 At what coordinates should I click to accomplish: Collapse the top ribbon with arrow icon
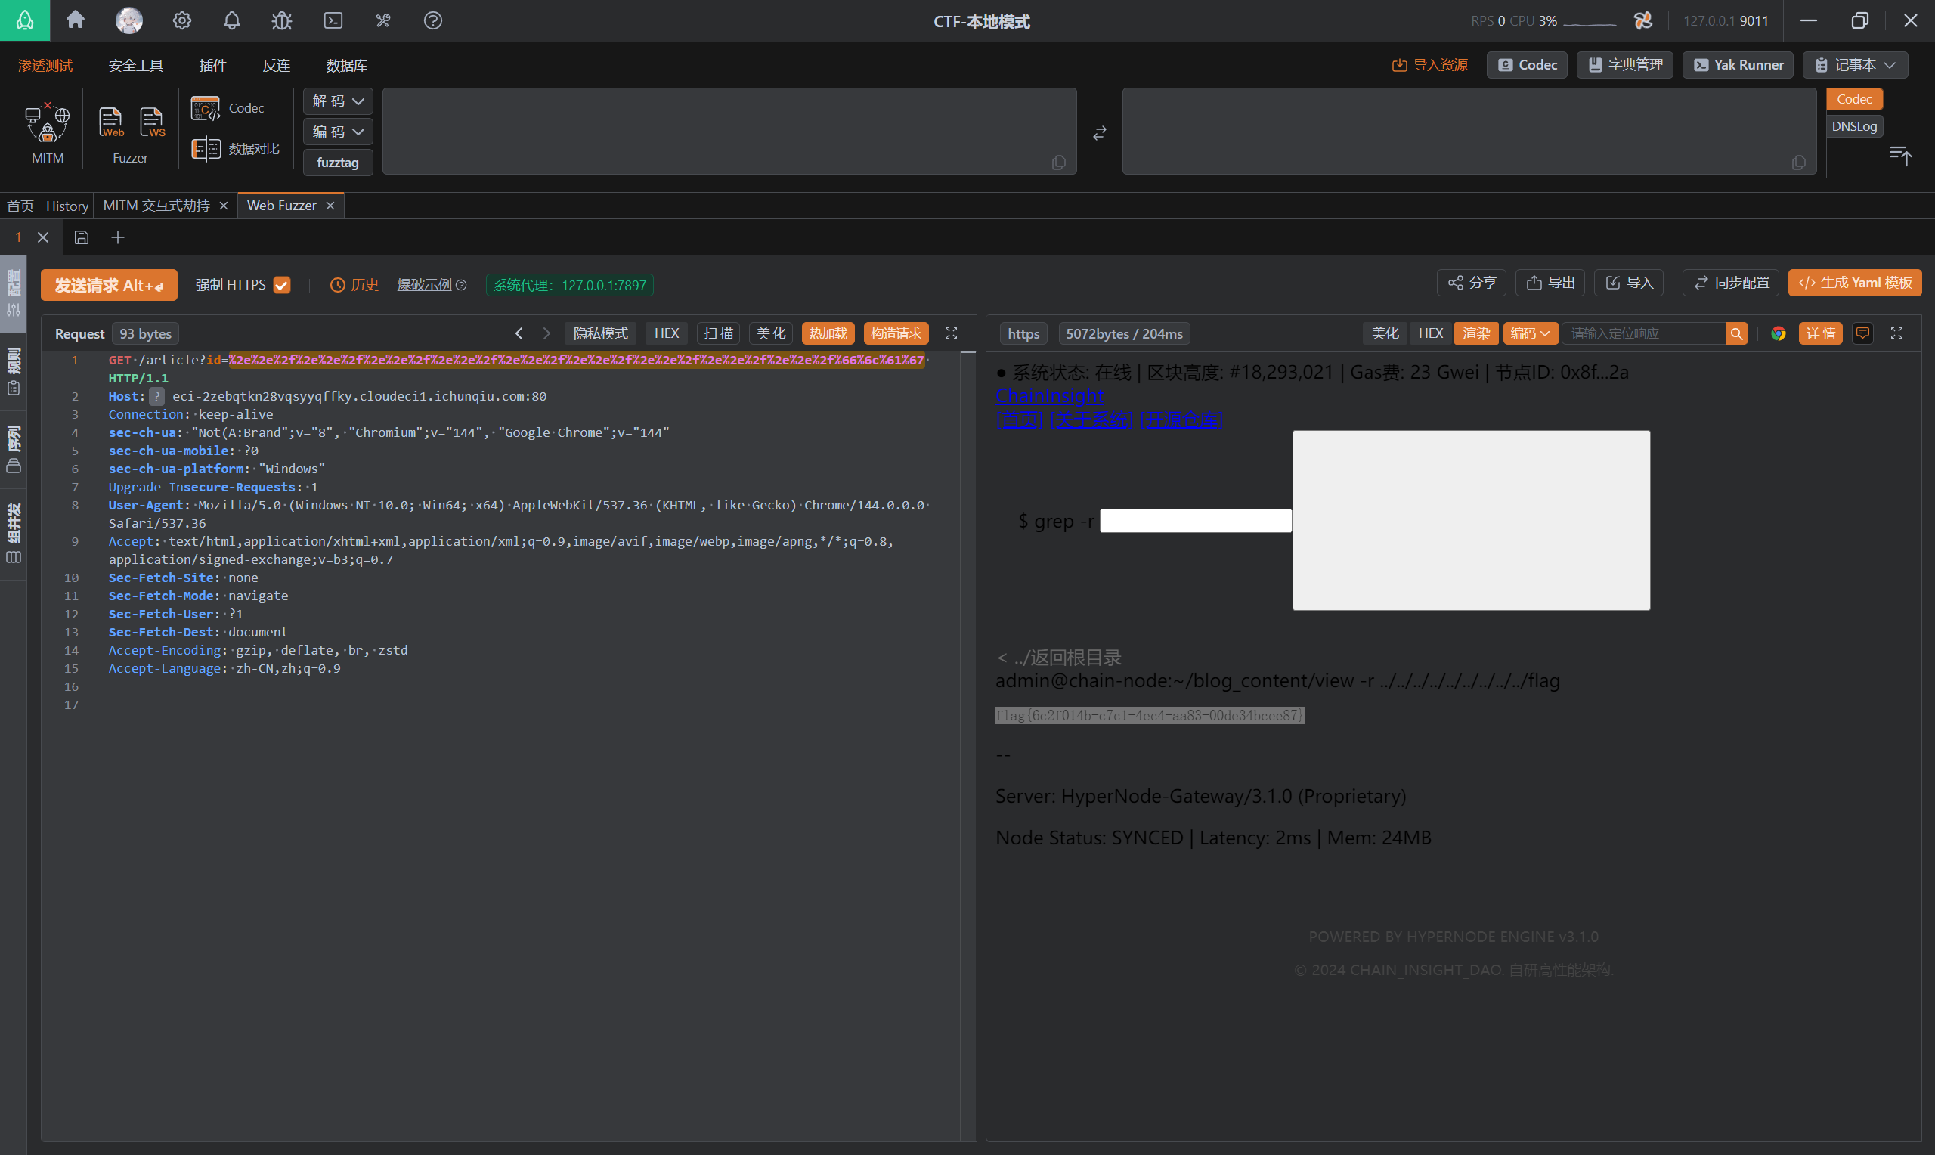pyautogui.click(x=1900, y=156)
